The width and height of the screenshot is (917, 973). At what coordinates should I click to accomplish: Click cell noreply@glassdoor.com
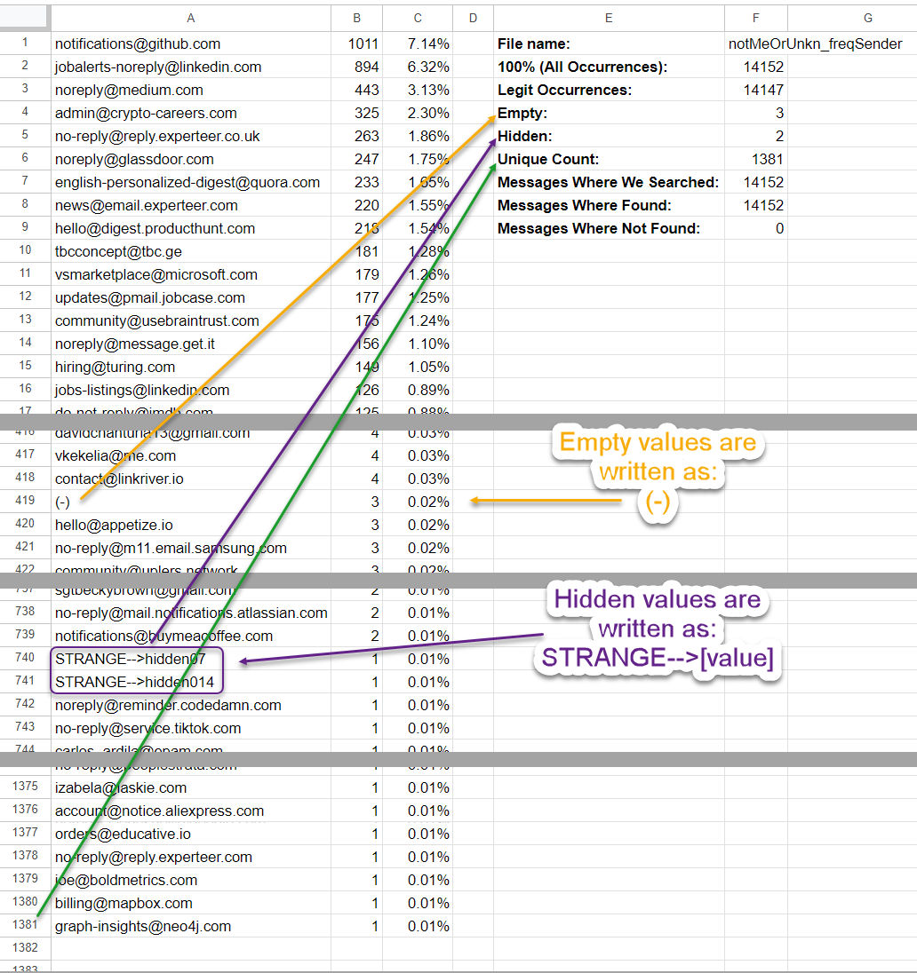[x=191, y=159]
